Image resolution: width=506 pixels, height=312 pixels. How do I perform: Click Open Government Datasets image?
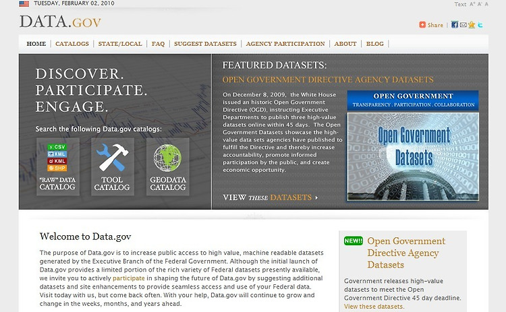pos(413,156)
